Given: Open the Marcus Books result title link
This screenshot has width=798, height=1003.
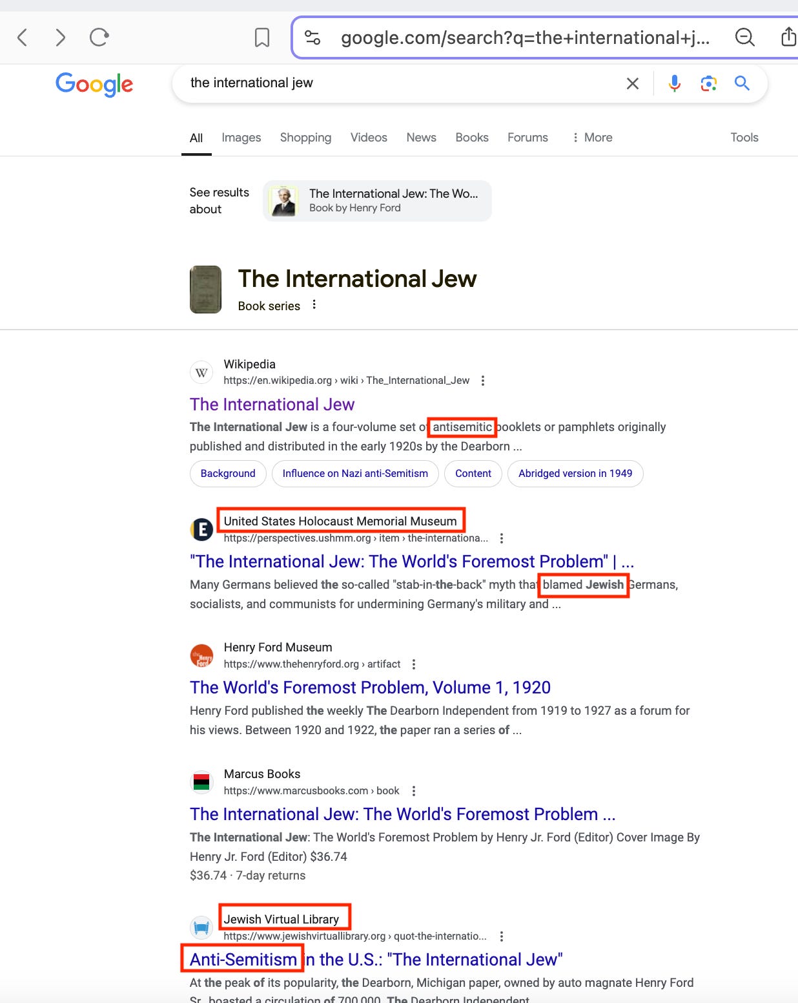Looking at the screenshot, I should (x=402, y=814).
